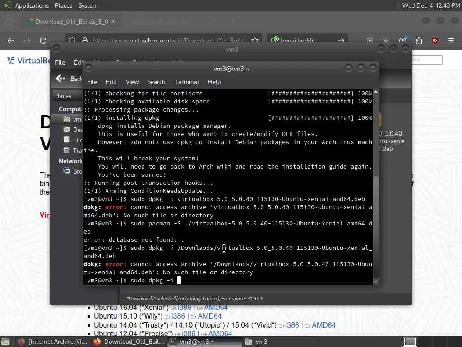Viewport: 462px width, 347px height.
Task: Open the Firefox downloads arrow
Action: pos(386,40)
